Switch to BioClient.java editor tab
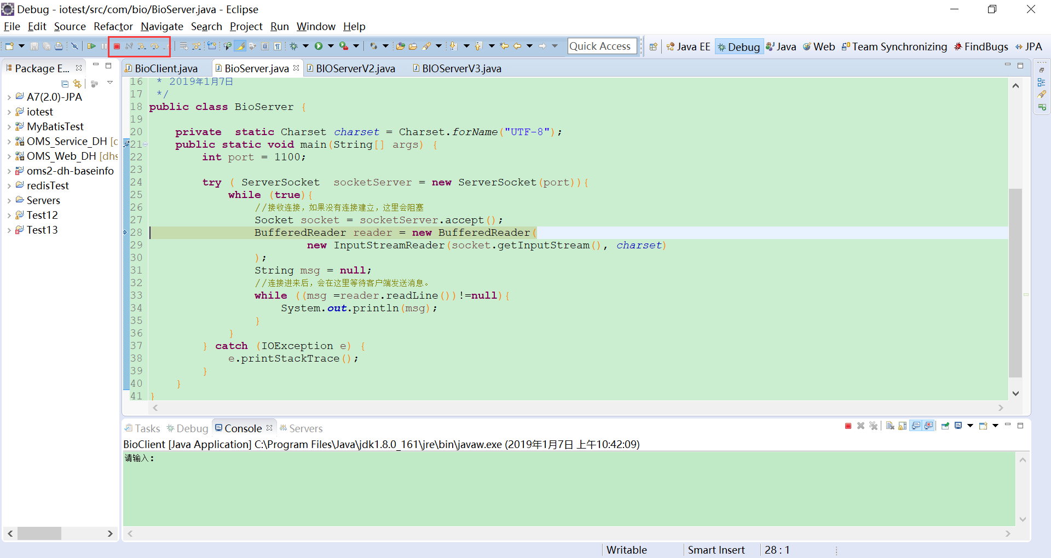The image size is (1051, 558). (166, 68)
